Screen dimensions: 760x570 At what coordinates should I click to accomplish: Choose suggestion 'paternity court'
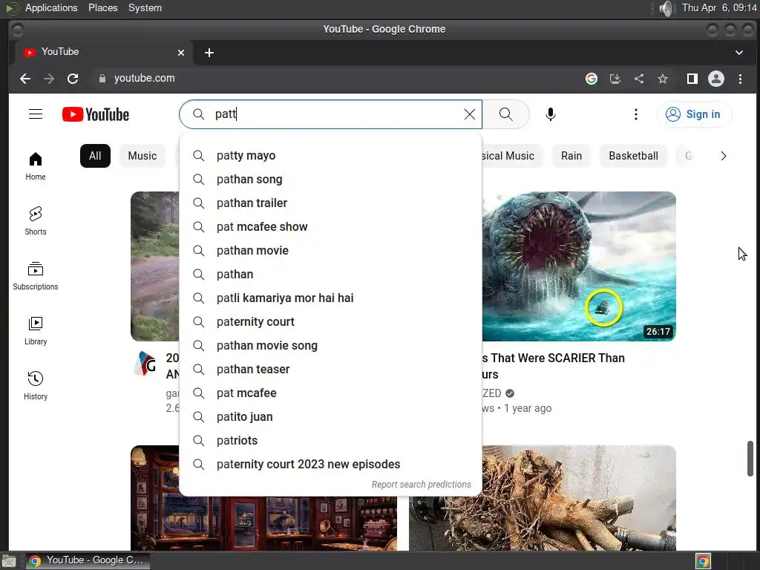tap(330, 322)
